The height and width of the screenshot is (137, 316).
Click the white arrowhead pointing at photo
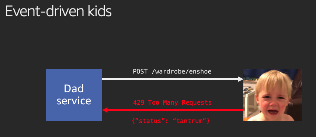[241, 79]
